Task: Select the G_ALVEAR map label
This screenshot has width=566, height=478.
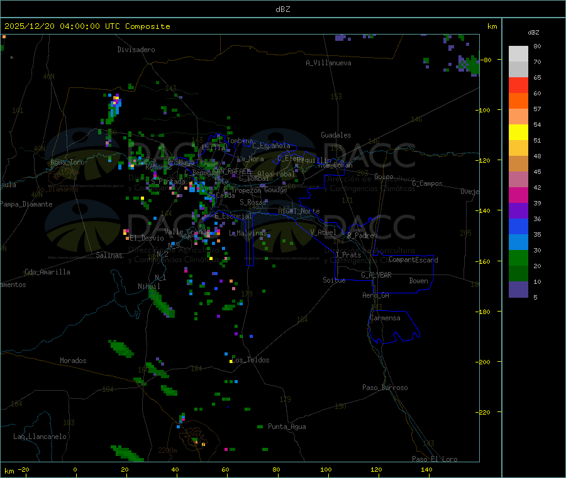Action: pyautogui.click(x=376, y=275)
